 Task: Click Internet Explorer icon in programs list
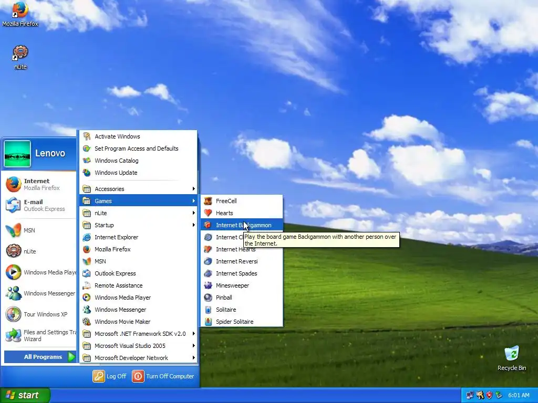tap(87, 237)
